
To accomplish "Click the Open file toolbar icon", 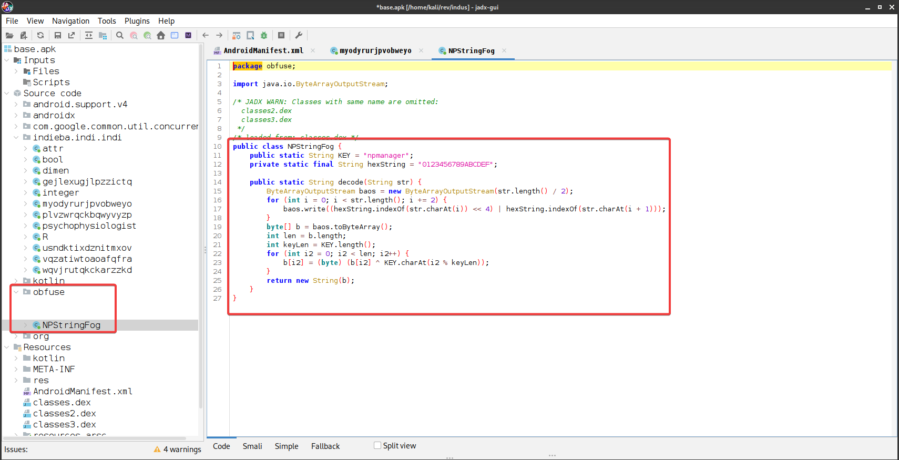I will pyautogui.click(x=9, y=35).
